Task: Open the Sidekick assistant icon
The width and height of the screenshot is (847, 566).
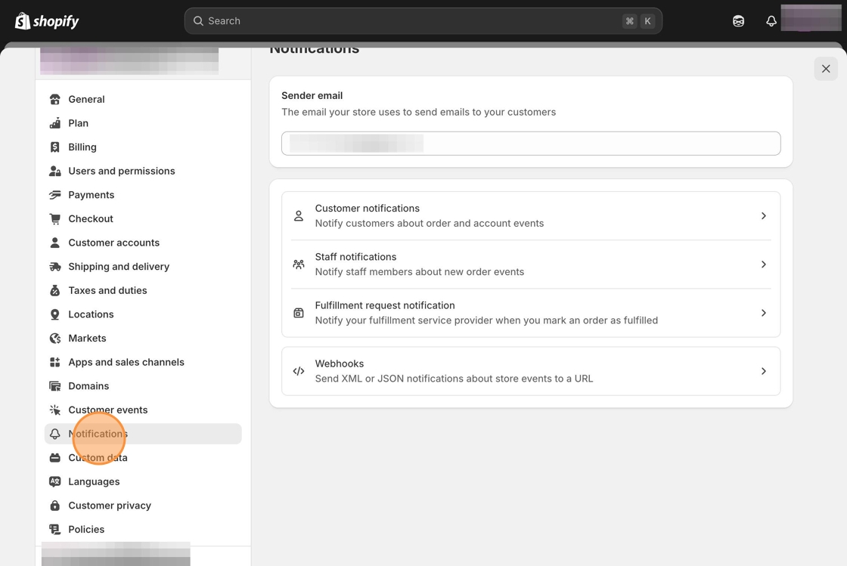Action: coord(738,21)
